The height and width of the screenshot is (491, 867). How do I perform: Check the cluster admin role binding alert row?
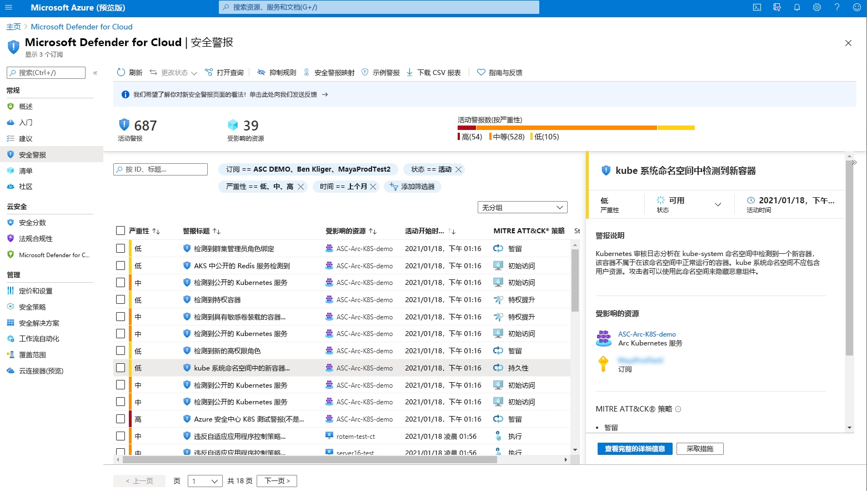pyautogui.click(x=121, y=248)
